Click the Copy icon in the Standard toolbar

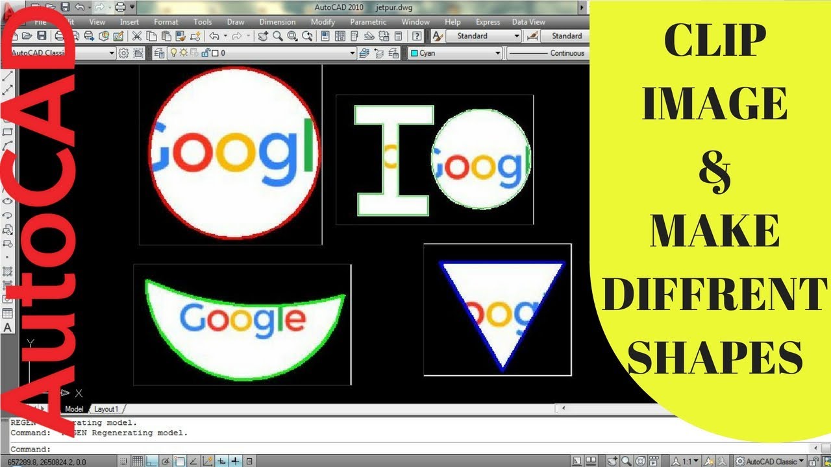(x=151, y=36)
